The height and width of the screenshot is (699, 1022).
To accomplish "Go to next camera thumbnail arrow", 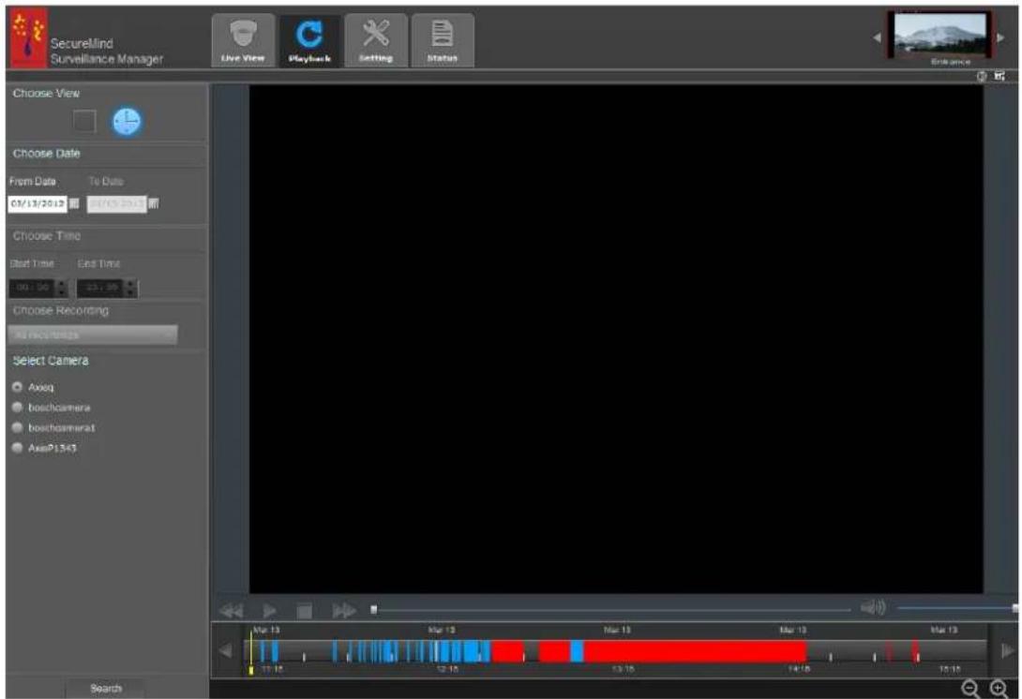I will pyautogui.click(x=1000, y=37).
